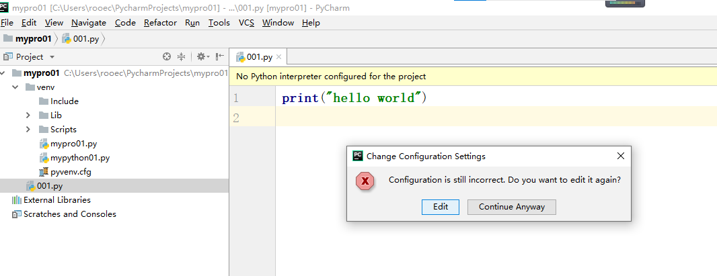Click the print("hello world") code line
The image size is (717, 276).
pyautogui.click(x=354, y=98)
